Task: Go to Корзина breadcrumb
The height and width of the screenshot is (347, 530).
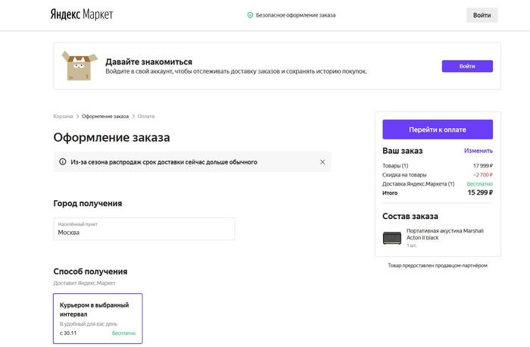Action: tap(63, 116)
